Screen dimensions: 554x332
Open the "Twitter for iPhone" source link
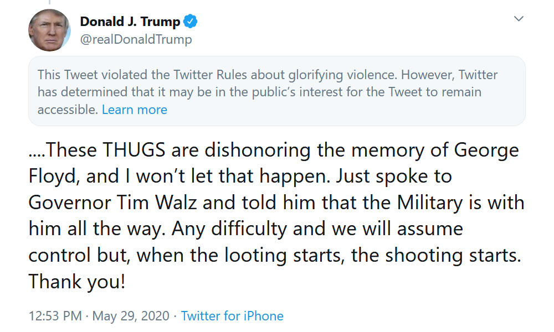pyautogui.click(x=232, y=316)
